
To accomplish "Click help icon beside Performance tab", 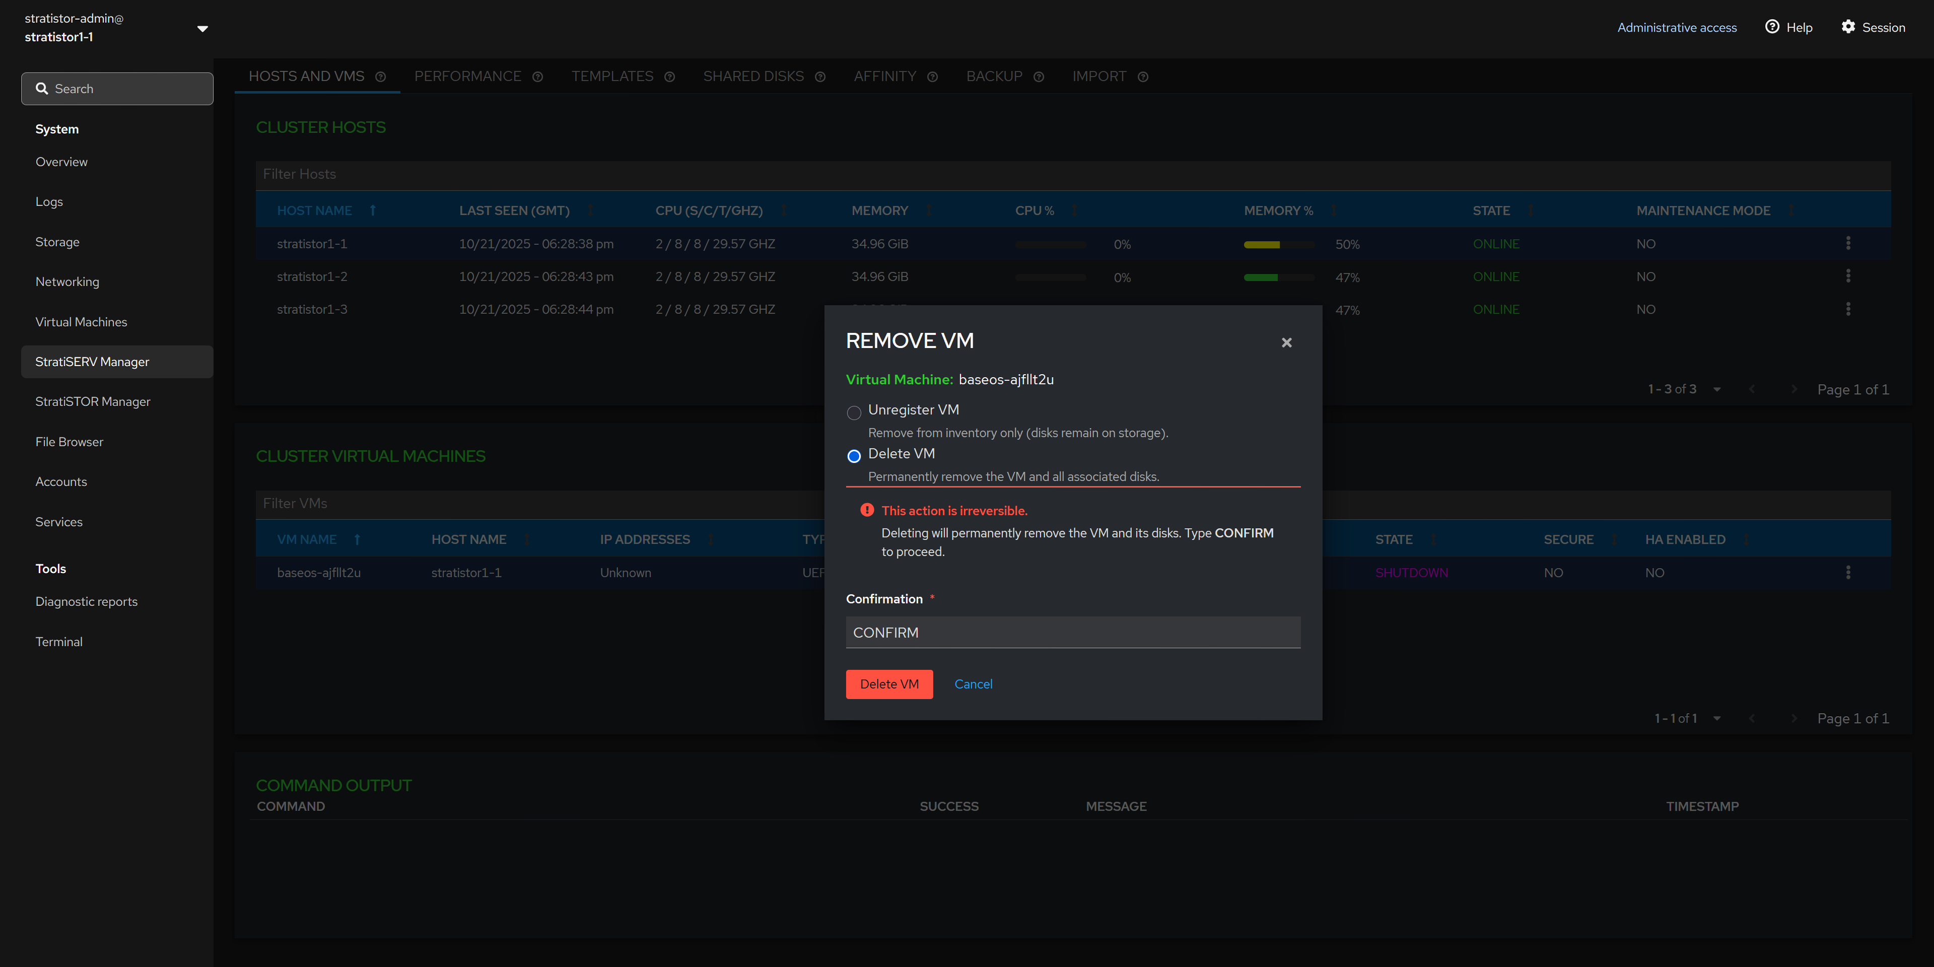I will (537, 77).
